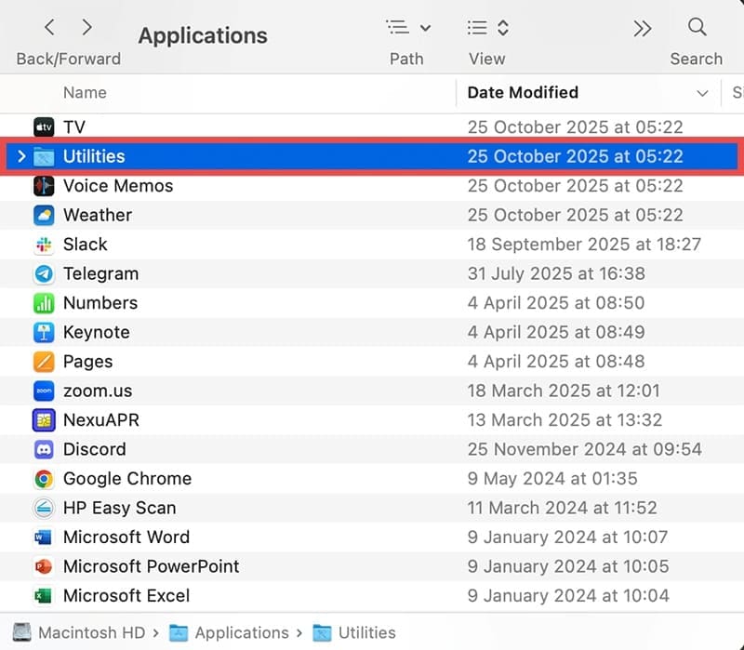Screen dimensions: 744x650
Task: Toggle sort order chevron on Date Modified
Action: 702,93
